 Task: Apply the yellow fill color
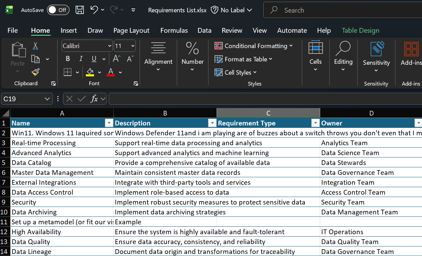click(x=90, y=72)
